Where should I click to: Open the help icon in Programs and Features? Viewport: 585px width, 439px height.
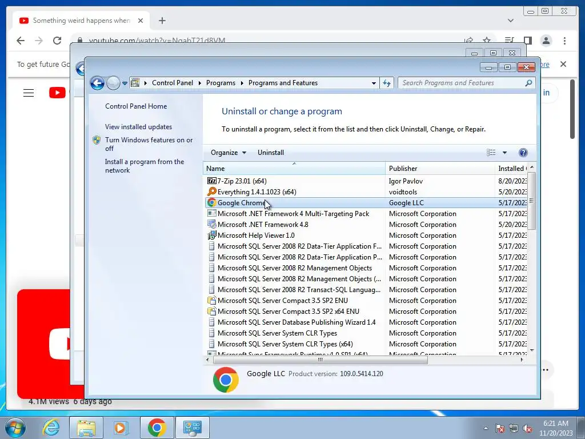[523, 152]
